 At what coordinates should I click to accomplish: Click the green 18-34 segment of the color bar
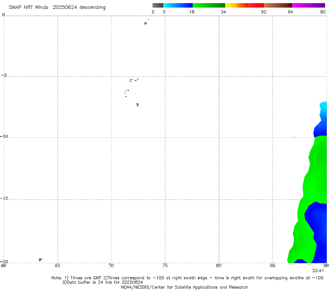point(209,5)
